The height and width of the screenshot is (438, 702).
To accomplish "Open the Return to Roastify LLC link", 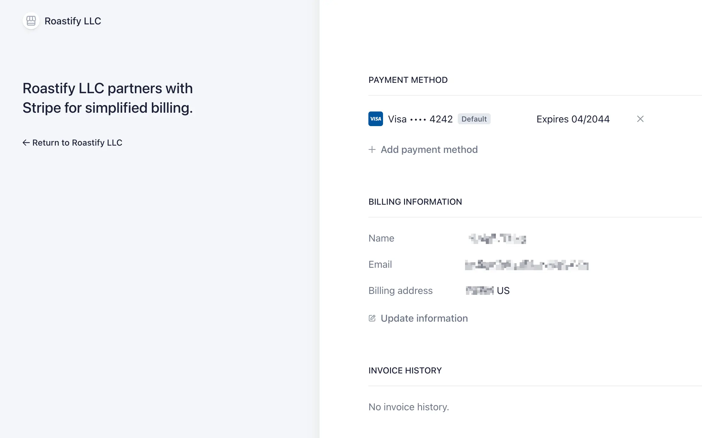I will point(77,143).
